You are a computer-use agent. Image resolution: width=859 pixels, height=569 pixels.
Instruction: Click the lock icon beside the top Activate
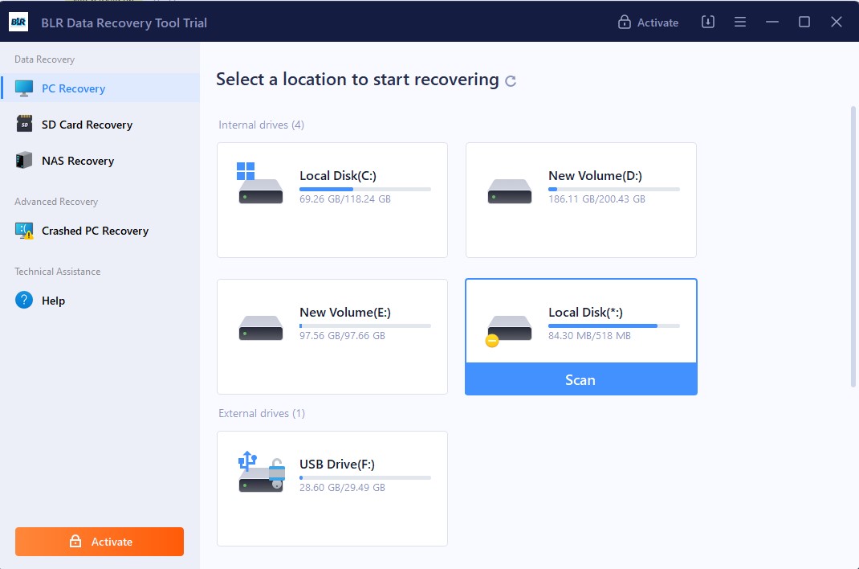[x=624, y=22]
